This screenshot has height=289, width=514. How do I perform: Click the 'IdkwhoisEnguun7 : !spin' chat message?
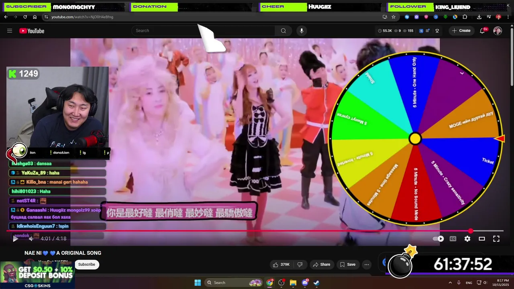point(57,226)
